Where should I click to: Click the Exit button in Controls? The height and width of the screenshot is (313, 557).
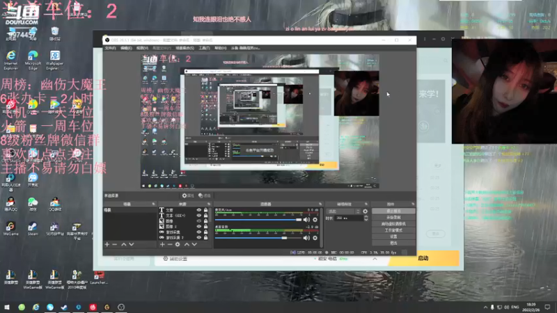393,243
